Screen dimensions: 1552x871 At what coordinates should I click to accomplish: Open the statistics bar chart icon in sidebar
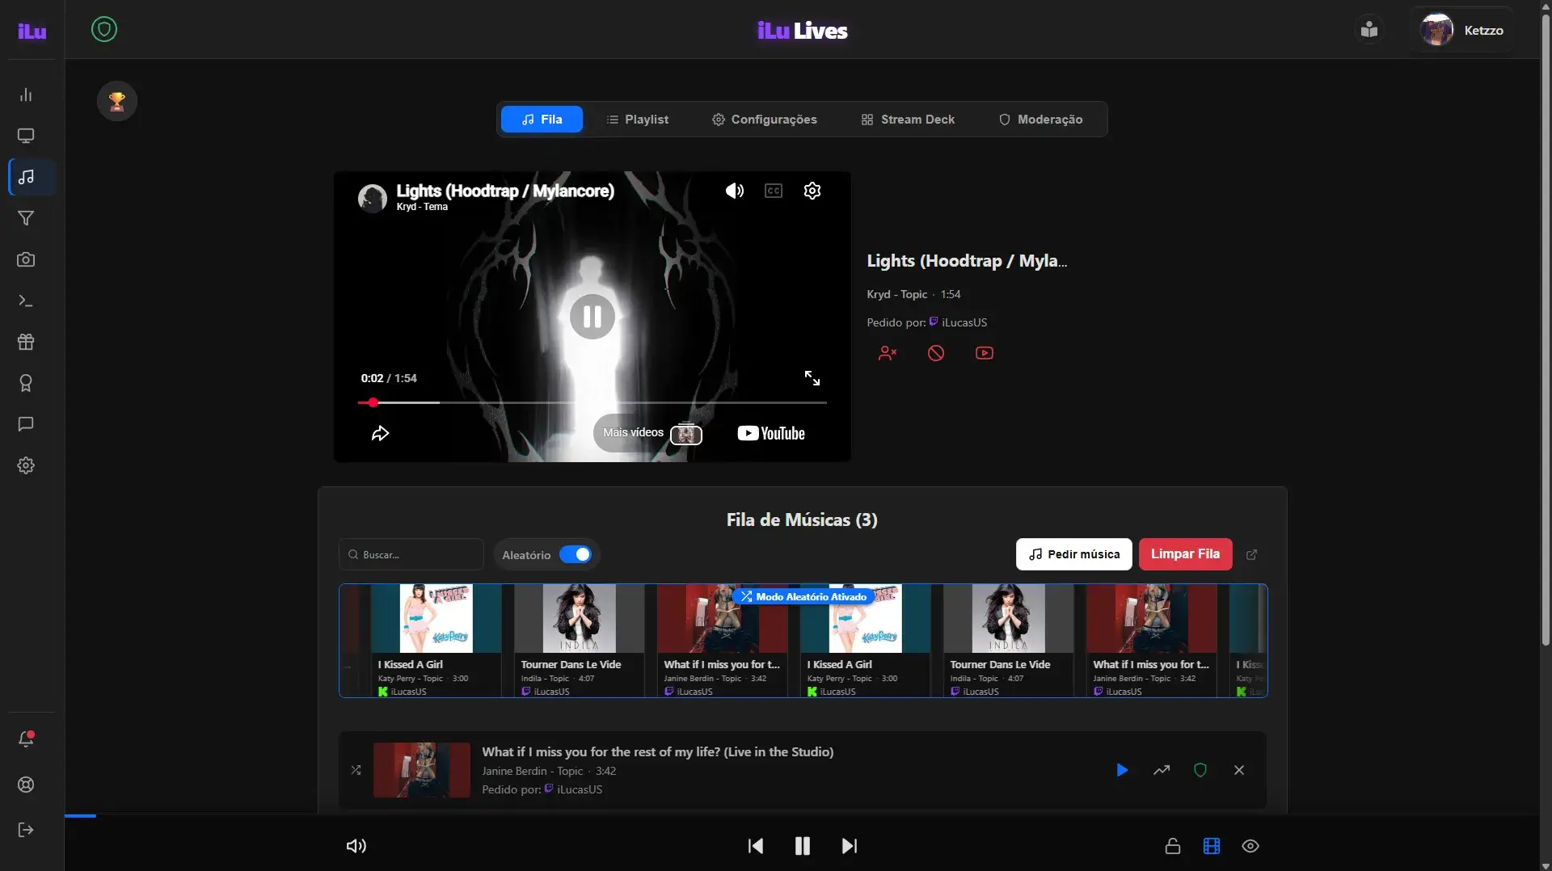point(26,95)
